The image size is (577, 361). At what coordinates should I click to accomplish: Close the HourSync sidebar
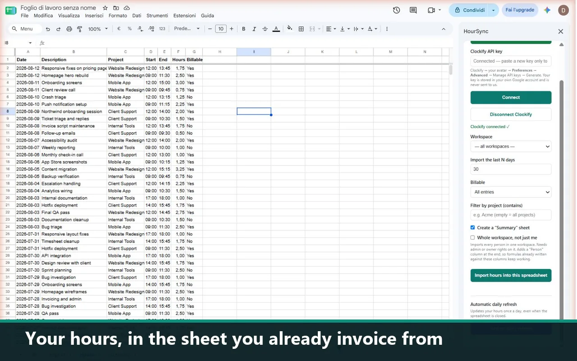click(561, 32)
